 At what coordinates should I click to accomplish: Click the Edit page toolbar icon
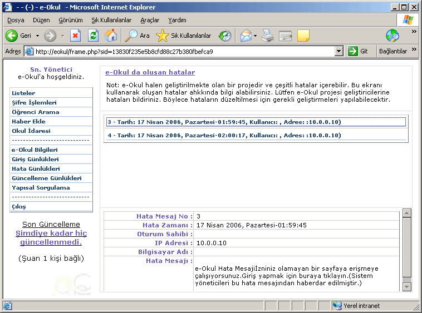click(285, 36)
